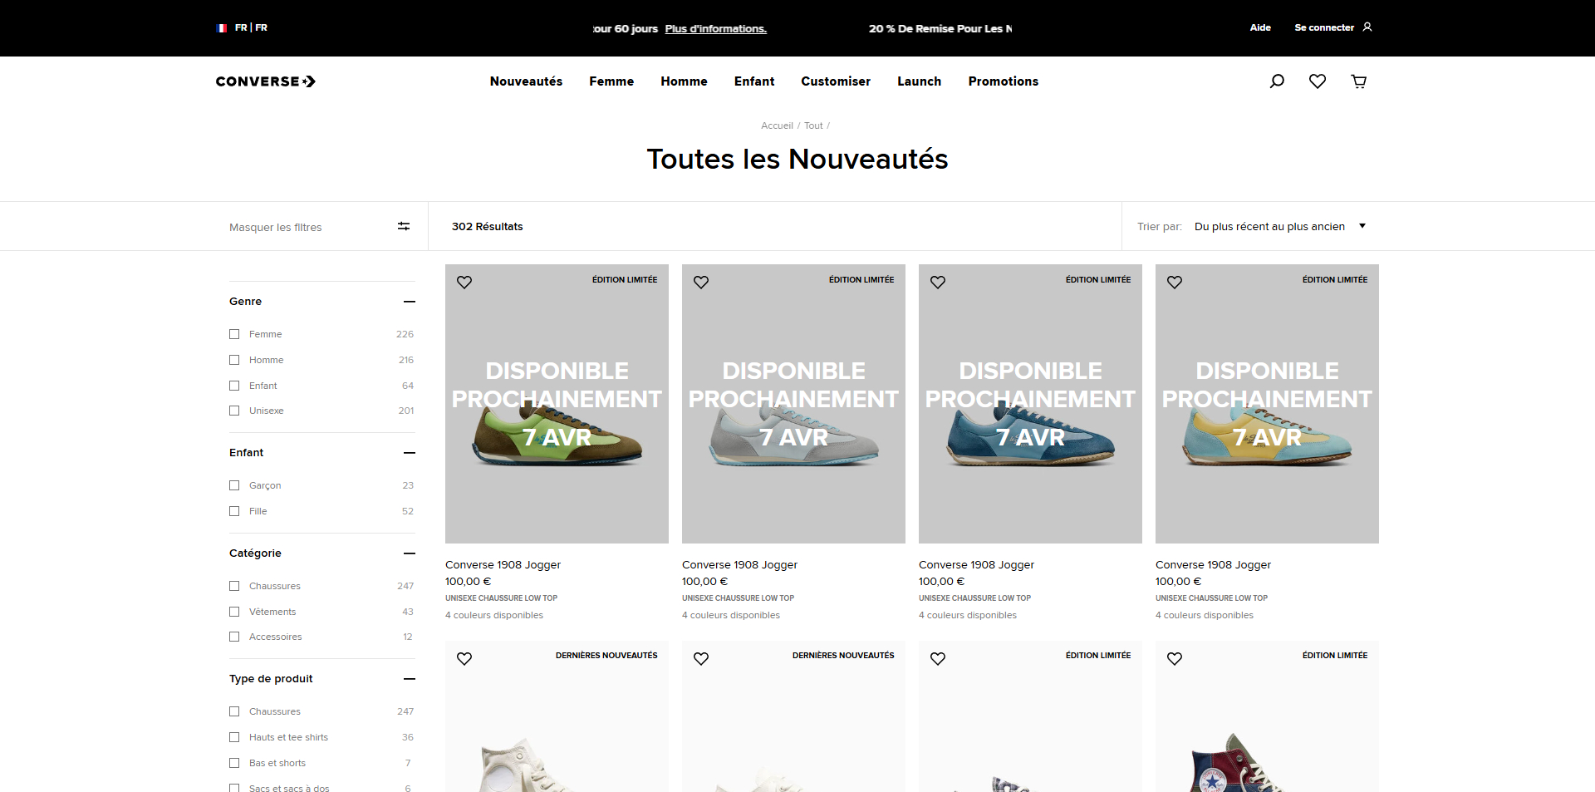
Task: Favorite second Dernières Nouveautés product
Action: [701, 659]
